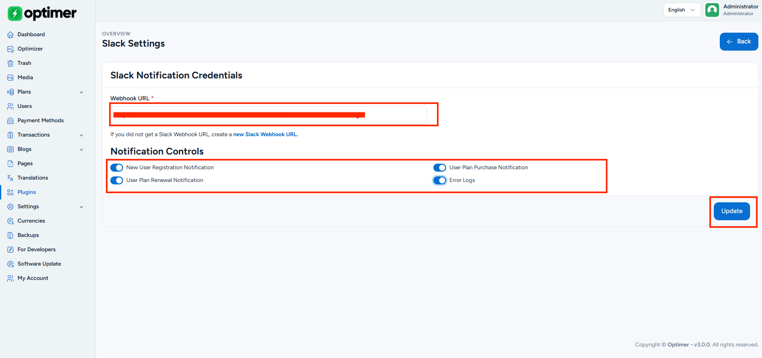The width and height of the screenshot is (762, 358).
Task: Click the Media image icon
Action: point(10,78)
